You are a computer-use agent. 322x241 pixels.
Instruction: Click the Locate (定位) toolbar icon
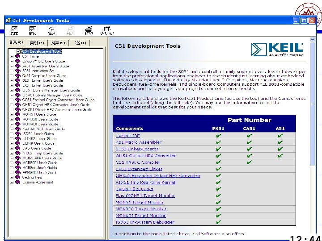tap(33, 30)
